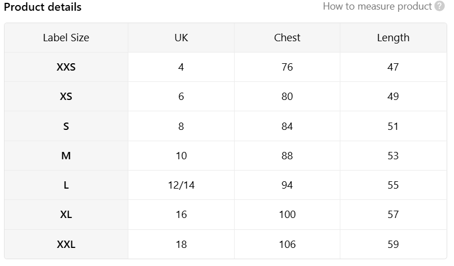Click the Length column header
The image size is (454, 266).
coord(393,38)
